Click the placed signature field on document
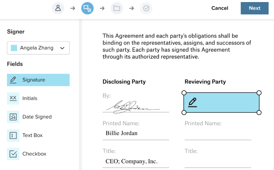 tap(221, 103)
